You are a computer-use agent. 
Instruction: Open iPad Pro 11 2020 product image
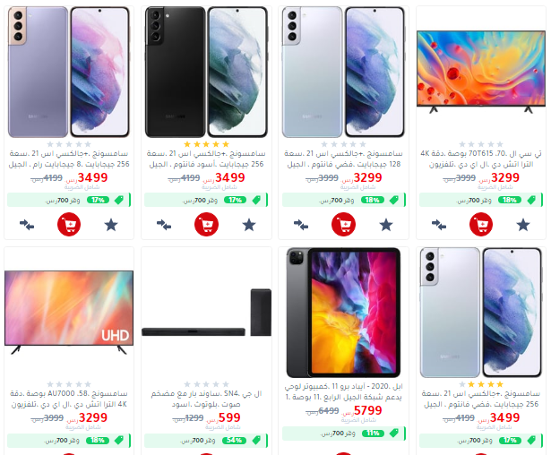(343, 313)
